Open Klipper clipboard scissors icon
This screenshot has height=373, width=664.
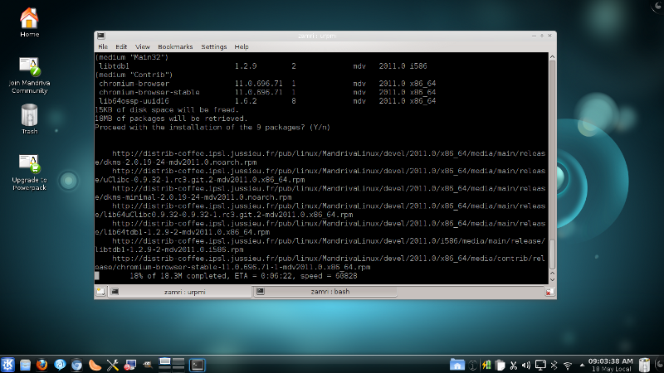point(513,365)
